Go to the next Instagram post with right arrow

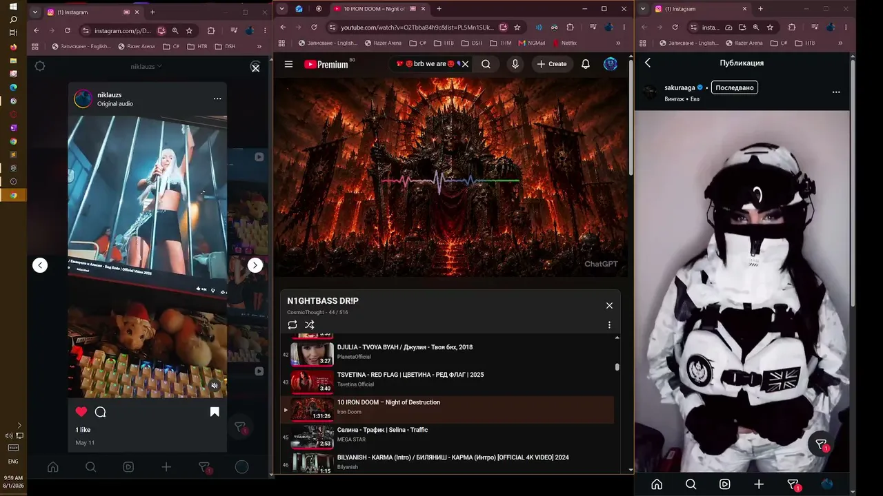(255, 265)
